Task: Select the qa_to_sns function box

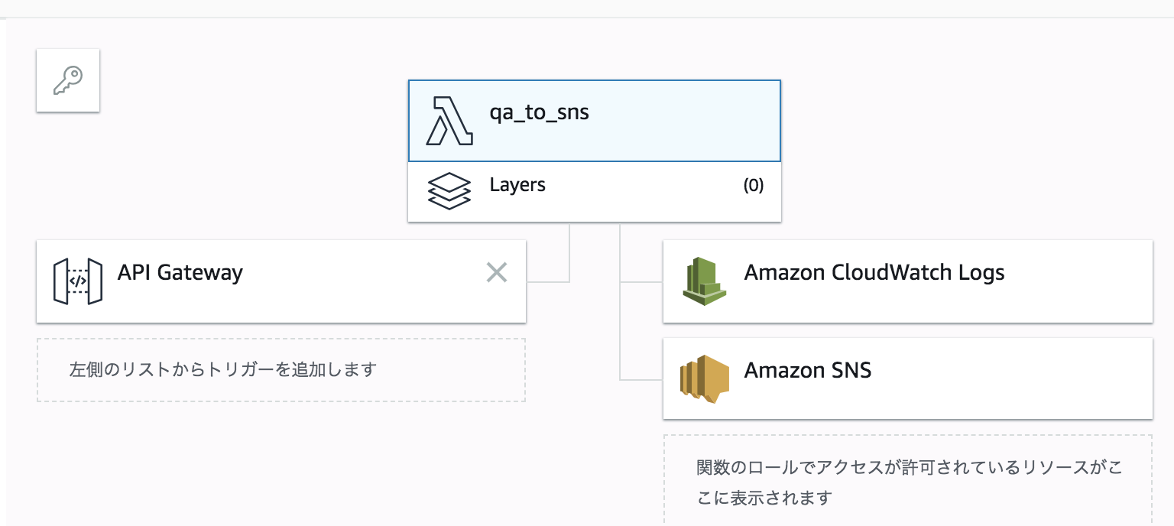Action: click(x=595, y=121)
